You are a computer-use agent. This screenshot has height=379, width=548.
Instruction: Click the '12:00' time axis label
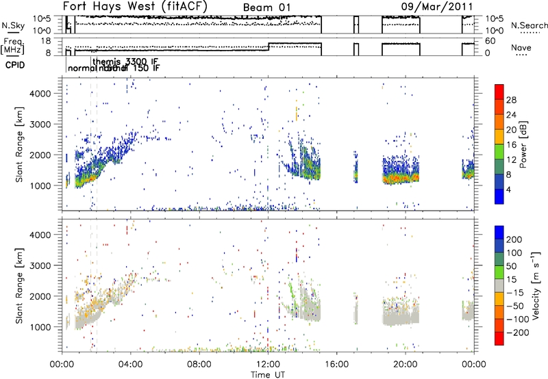click(x=268, y=365)
